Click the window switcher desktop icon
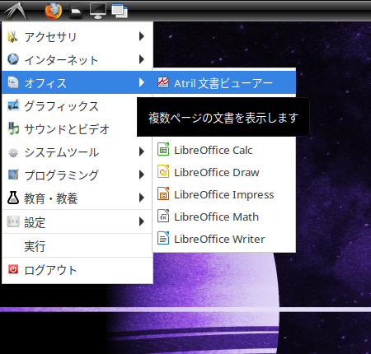 click(120, 11)
